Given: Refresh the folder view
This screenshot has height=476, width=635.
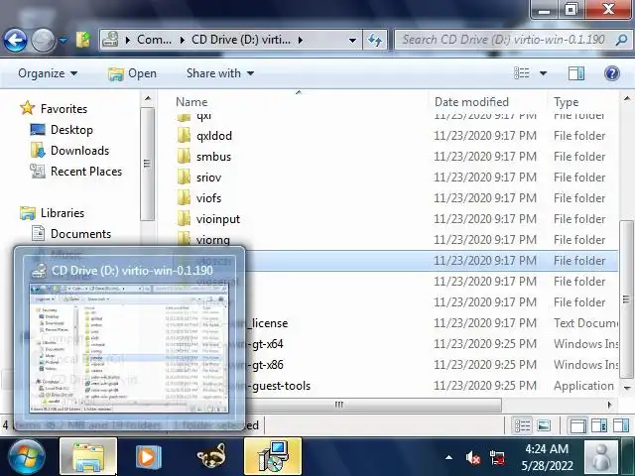Looking at the screenshot, I should click(x=375, y=40).
